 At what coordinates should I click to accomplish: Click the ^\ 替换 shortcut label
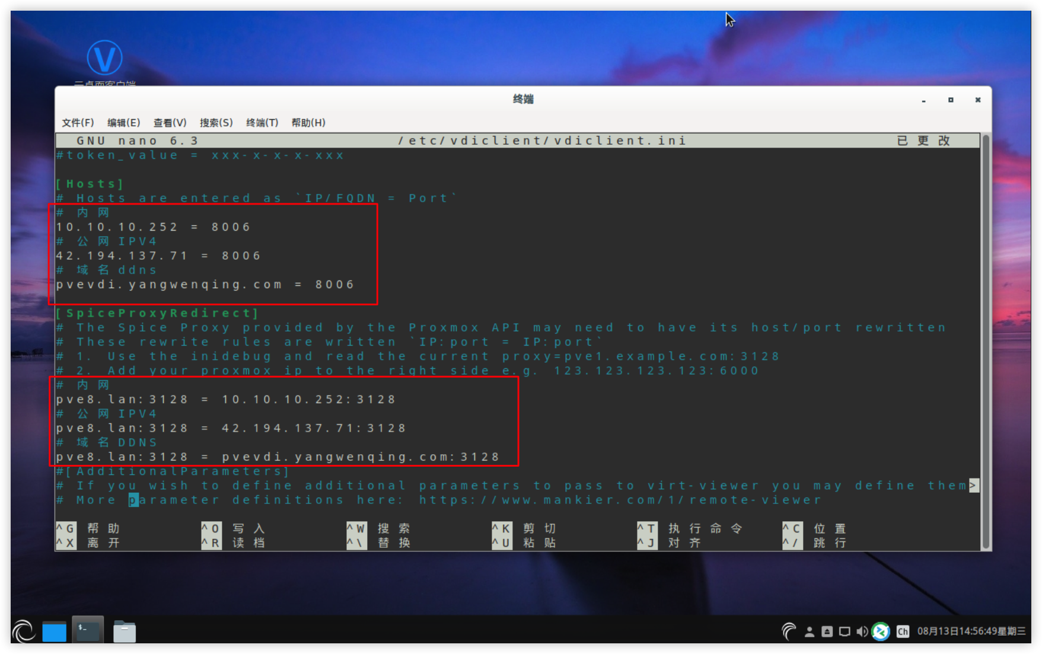tap(378, 543)
